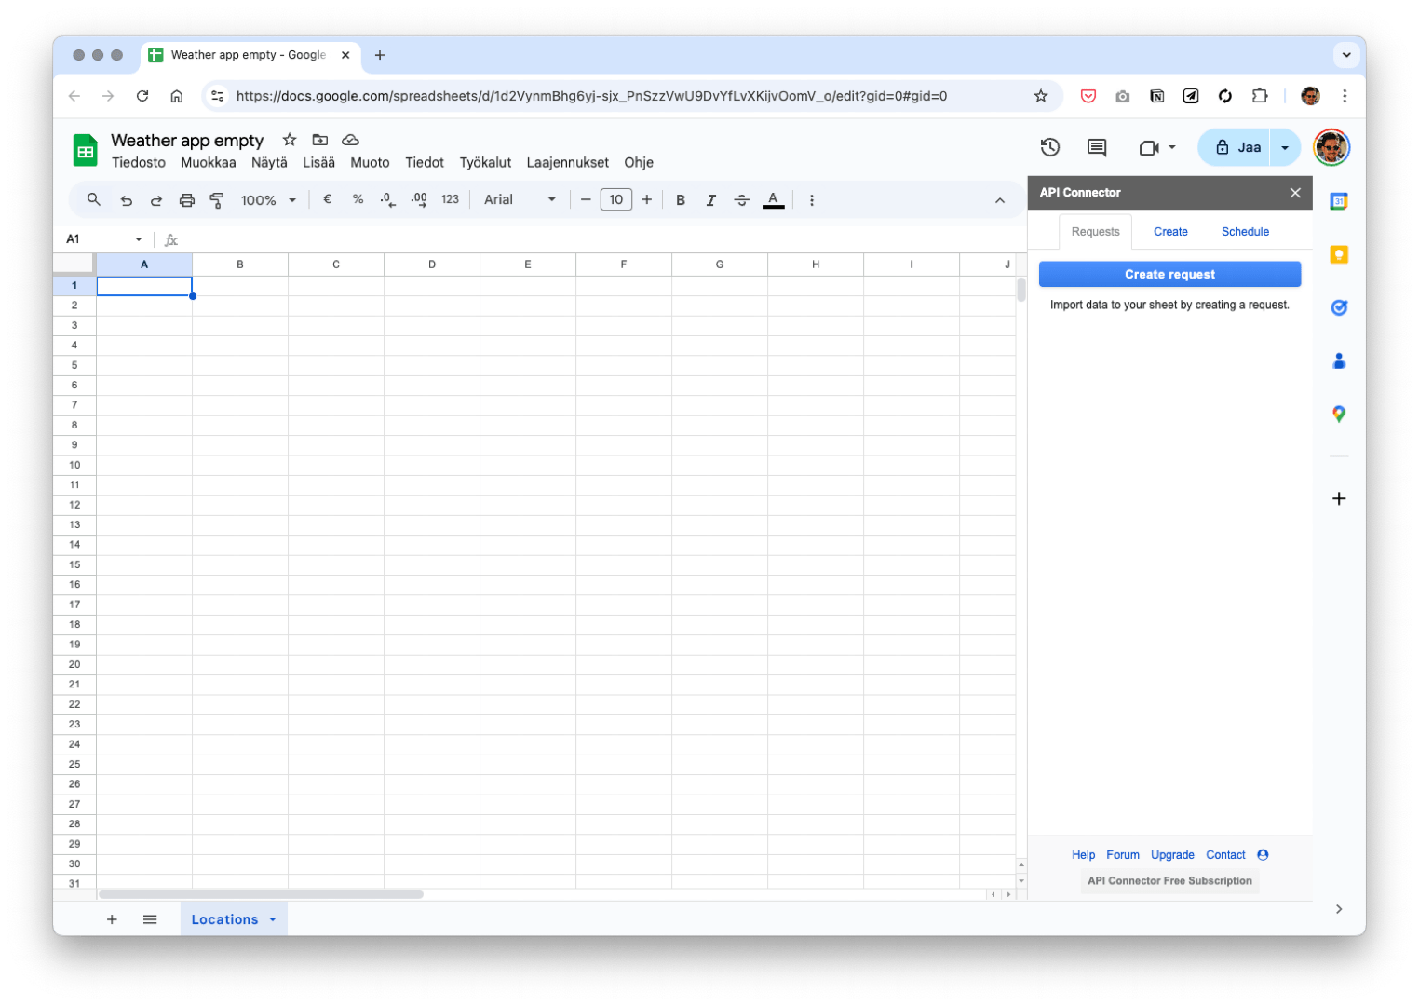Click the font size input field
1419x1006 pixels.
tap(615, 200)
